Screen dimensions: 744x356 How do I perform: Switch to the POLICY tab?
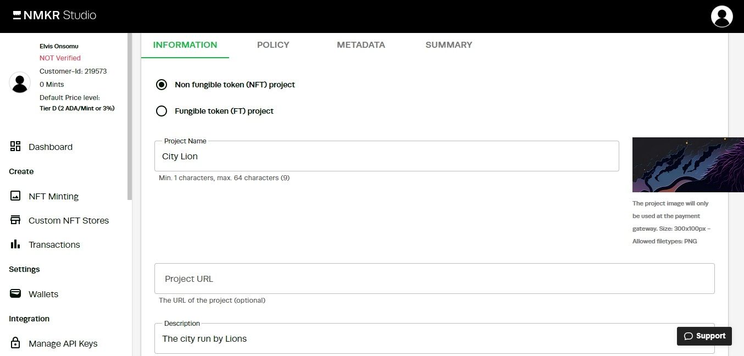coord(273,44)
